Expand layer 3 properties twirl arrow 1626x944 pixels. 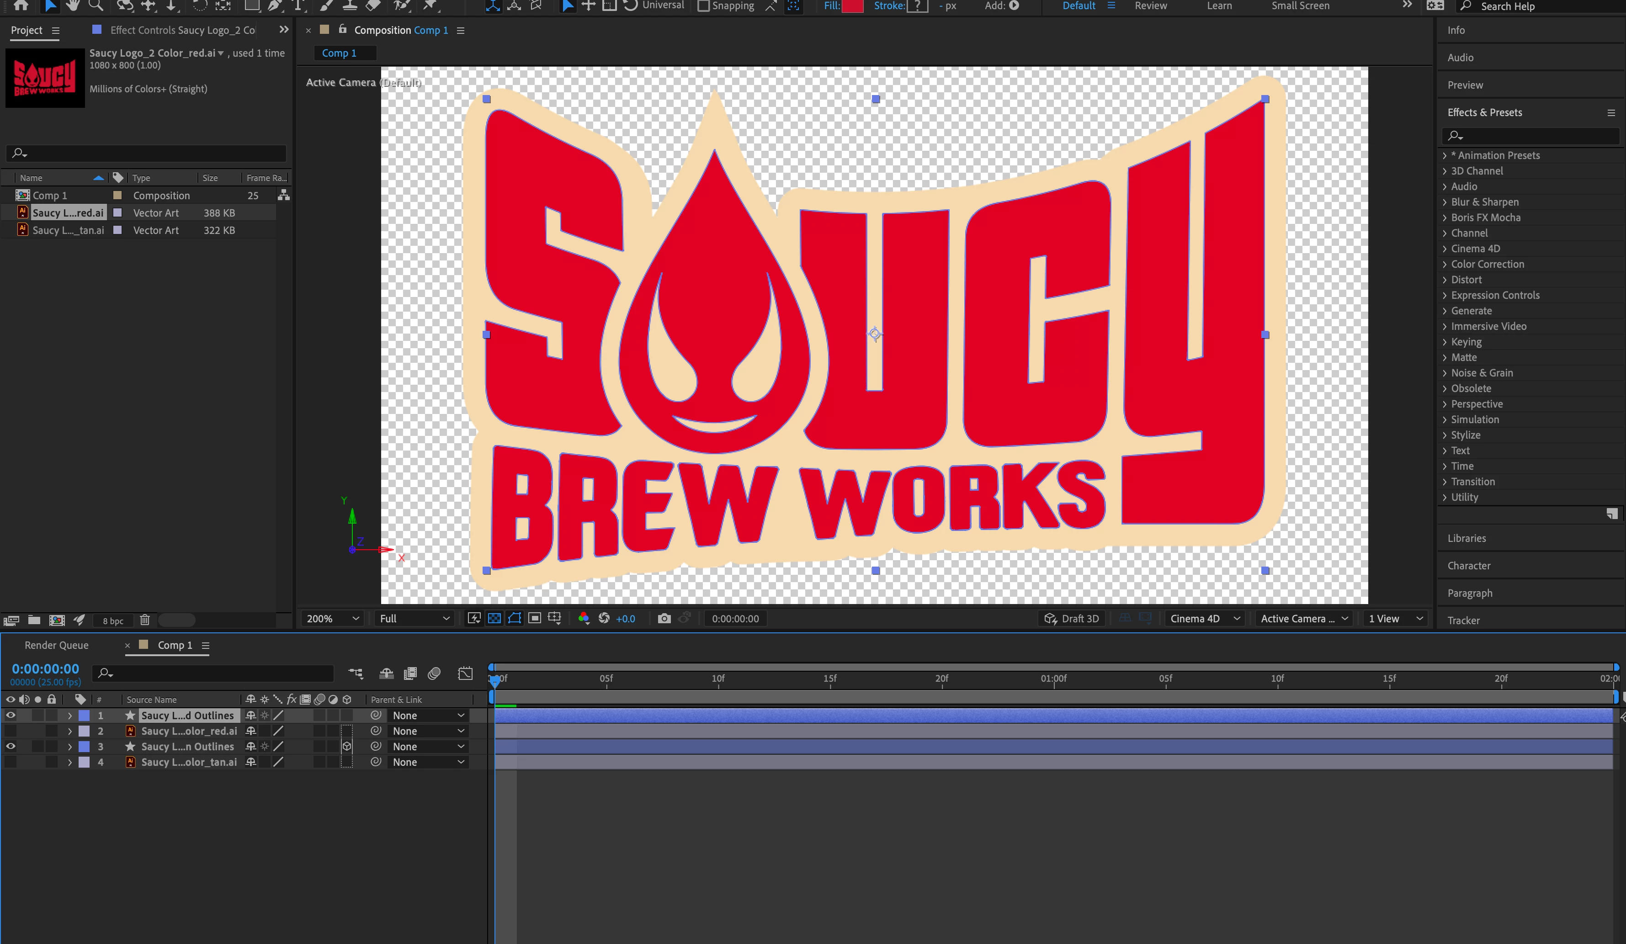point(69,747)
